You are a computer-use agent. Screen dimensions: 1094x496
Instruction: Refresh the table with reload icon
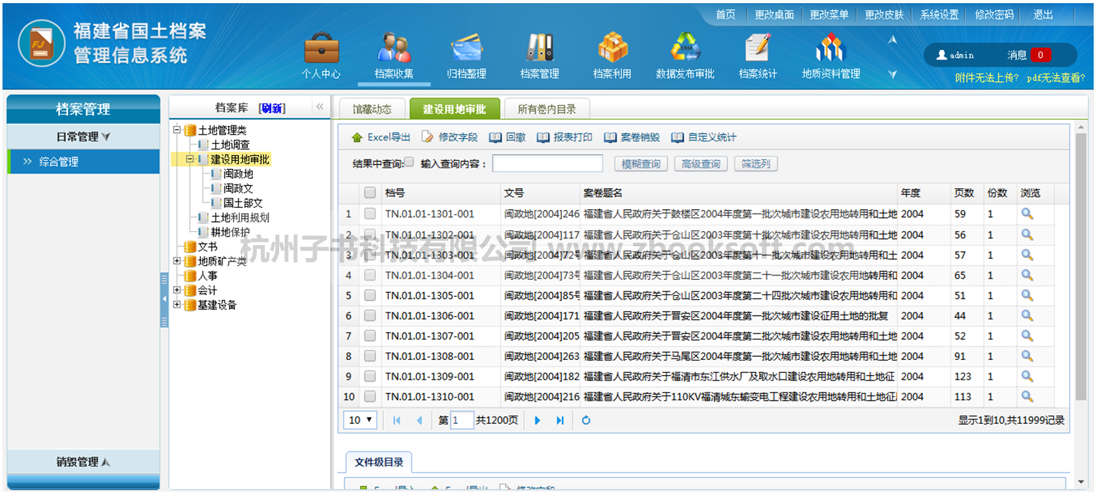click(586, 420)
